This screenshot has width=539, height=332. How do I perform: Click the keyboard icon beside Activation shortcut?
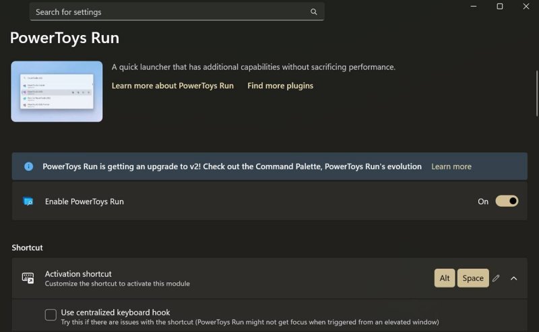(28, 278)
